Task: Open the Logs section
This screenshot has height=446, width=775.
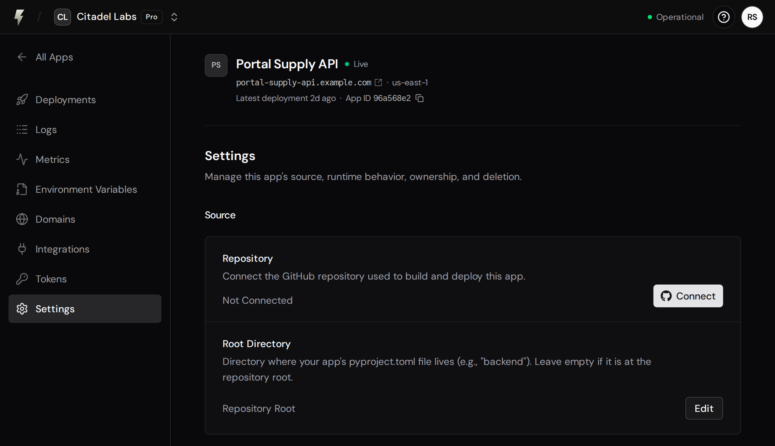Action: pyautogui.click(x=85, y=129)
